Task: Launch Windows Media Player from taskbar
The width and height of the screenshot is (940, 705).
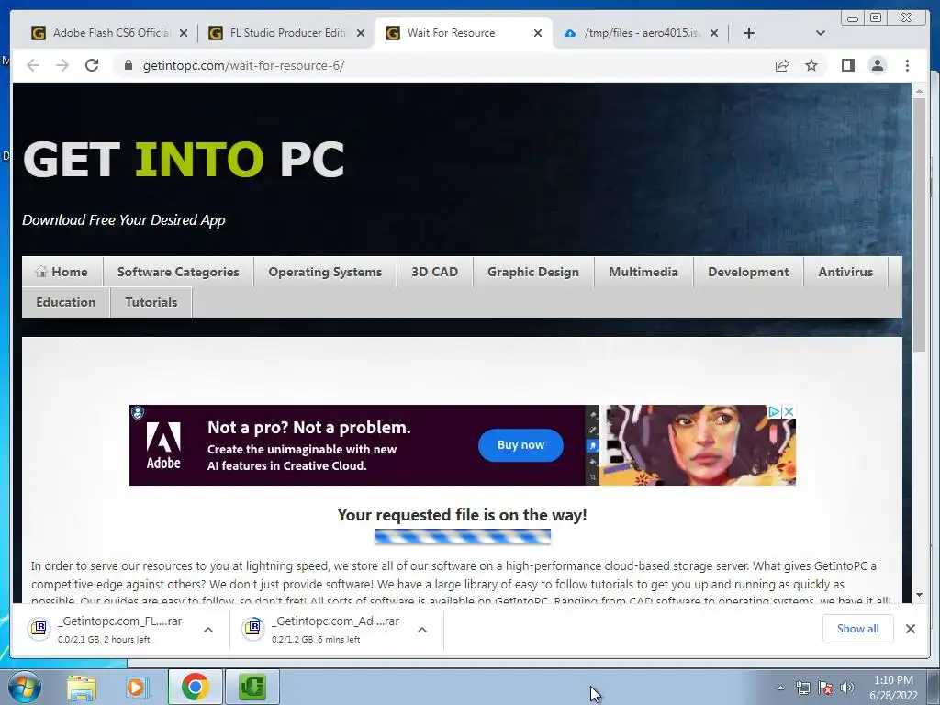Action: (138, 687)
